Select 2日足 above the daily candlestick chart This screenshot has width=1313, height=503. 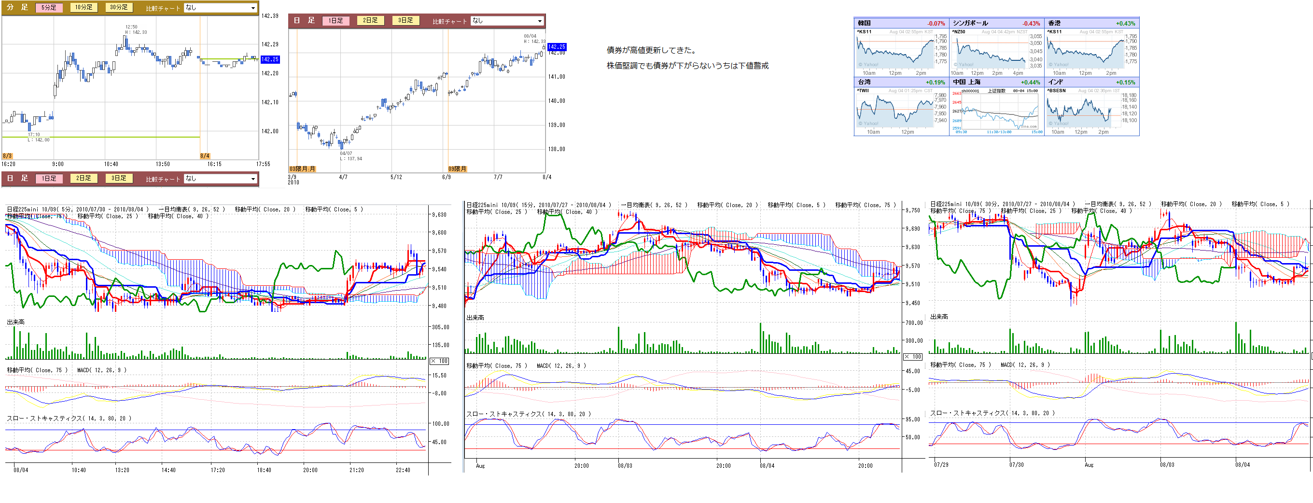tap(371, 21)
